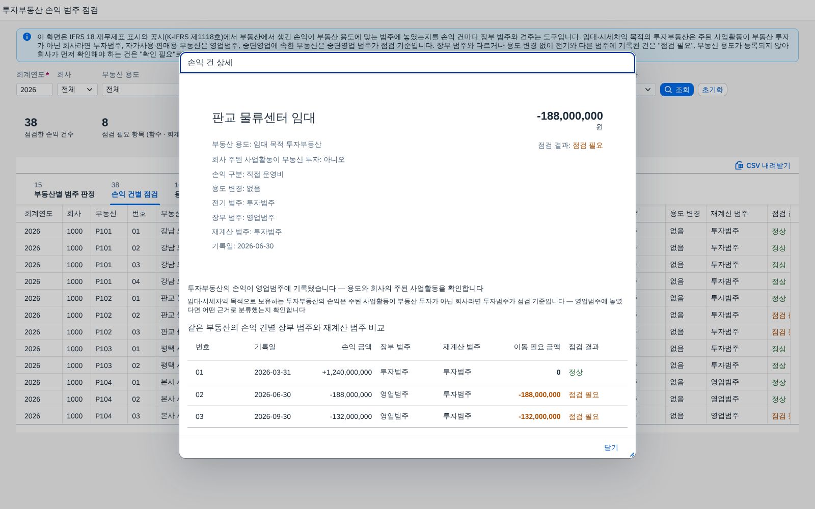Click 2026-06-30 date in the dialog table
Image resolution: width=815 pixels, height=509 pixels.
(x=273, y=394)
